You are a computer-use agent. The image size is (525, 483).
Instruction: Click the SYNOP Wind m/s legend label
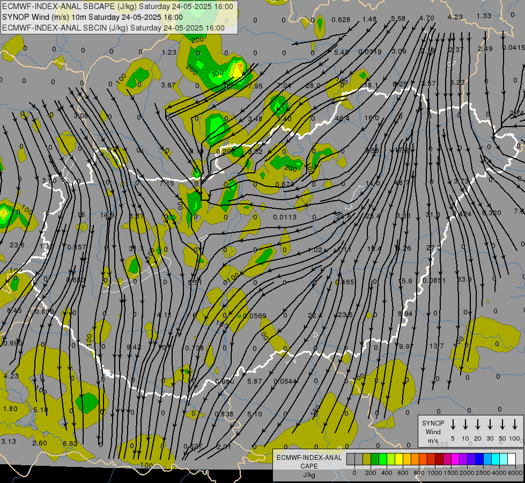tap(433, 431)
